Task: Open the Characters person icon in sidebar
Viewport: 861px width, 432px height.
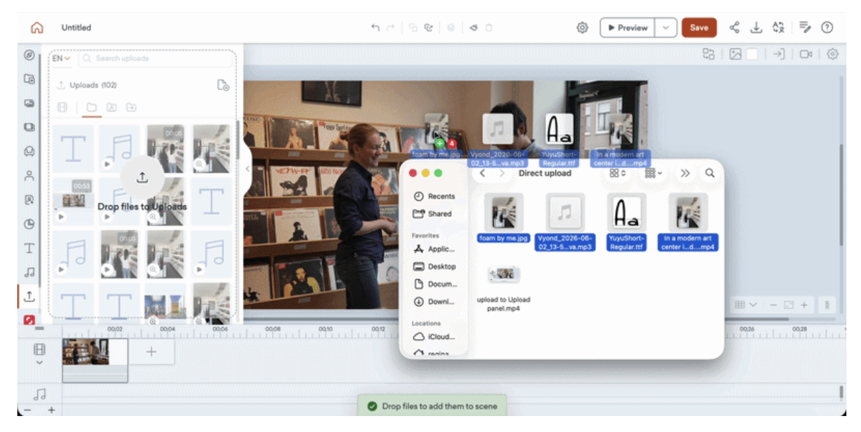Action: (x=29, y=176)
